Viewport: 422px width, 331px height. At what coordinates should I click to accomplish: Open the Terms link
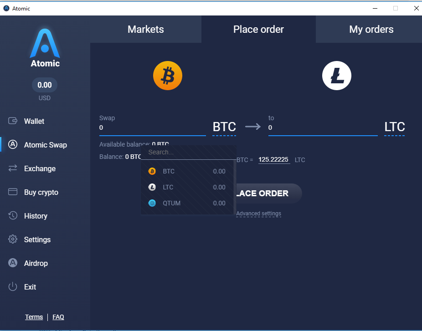point(34,317)
